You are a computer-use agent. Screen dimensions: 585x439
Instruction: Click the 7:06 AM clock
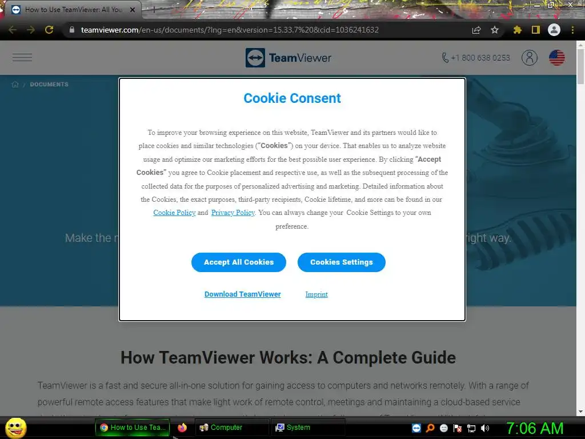point(535,428)
